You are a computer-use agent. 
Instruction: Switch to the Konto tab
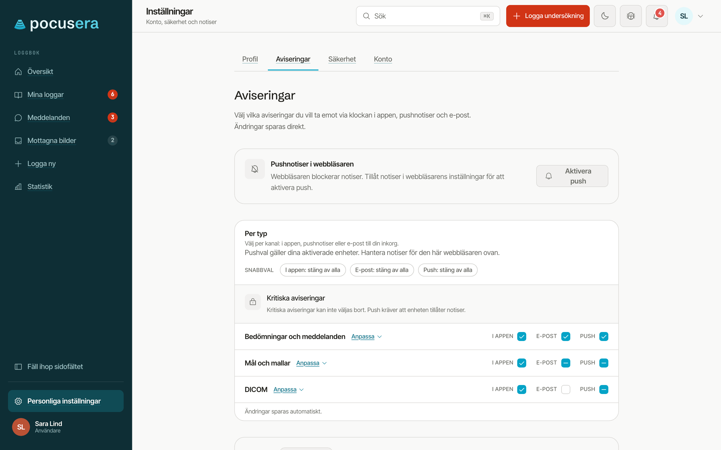[x=383, y=59]
